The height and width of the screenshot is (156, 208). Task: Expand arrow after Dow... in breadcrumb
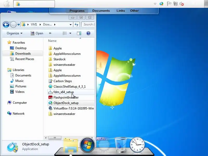55,24
